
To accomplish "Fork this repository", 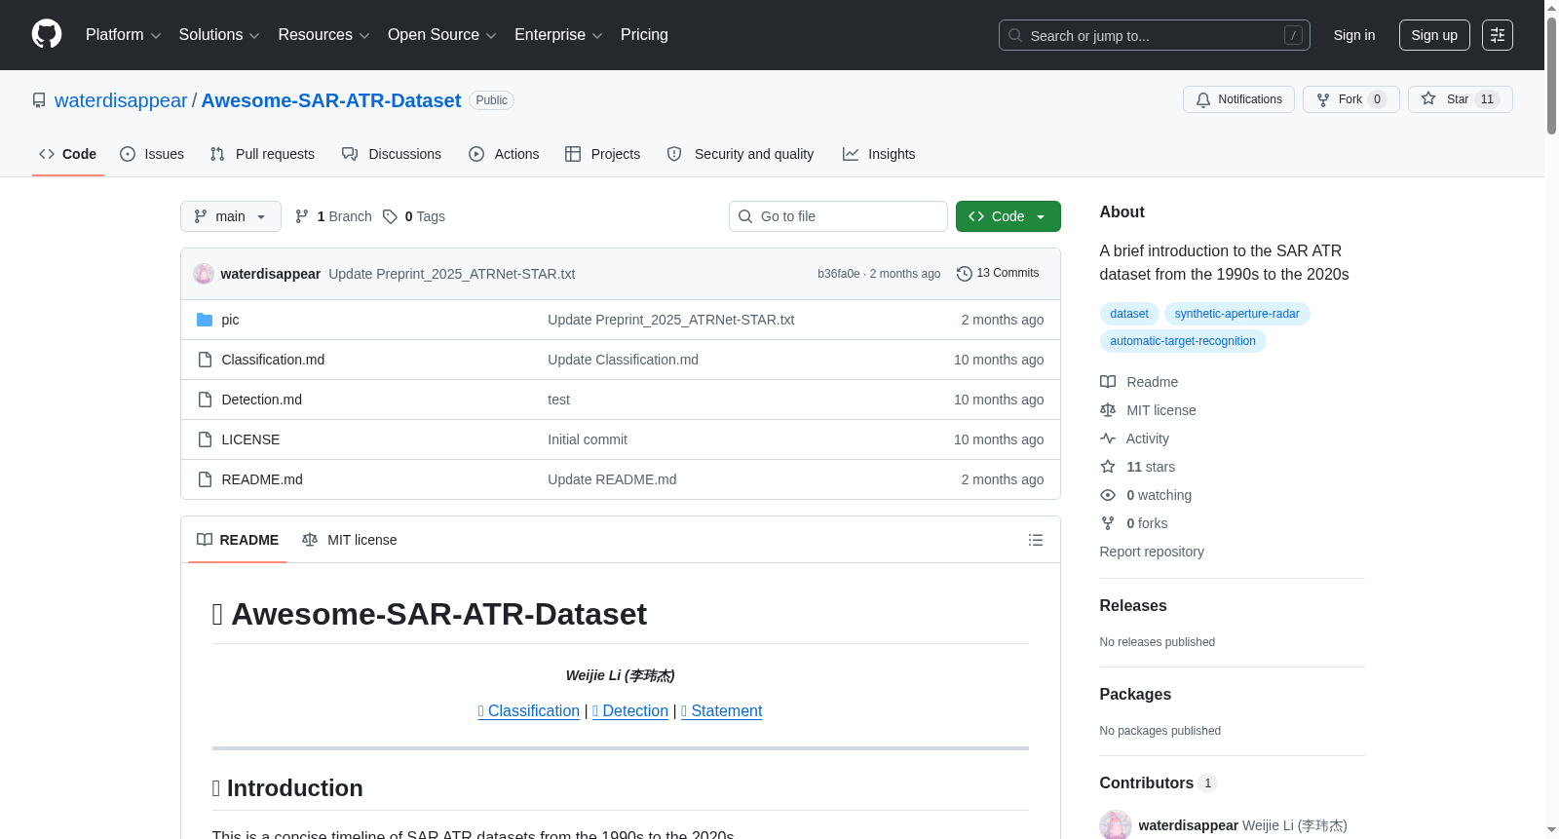I will 1350,99.
